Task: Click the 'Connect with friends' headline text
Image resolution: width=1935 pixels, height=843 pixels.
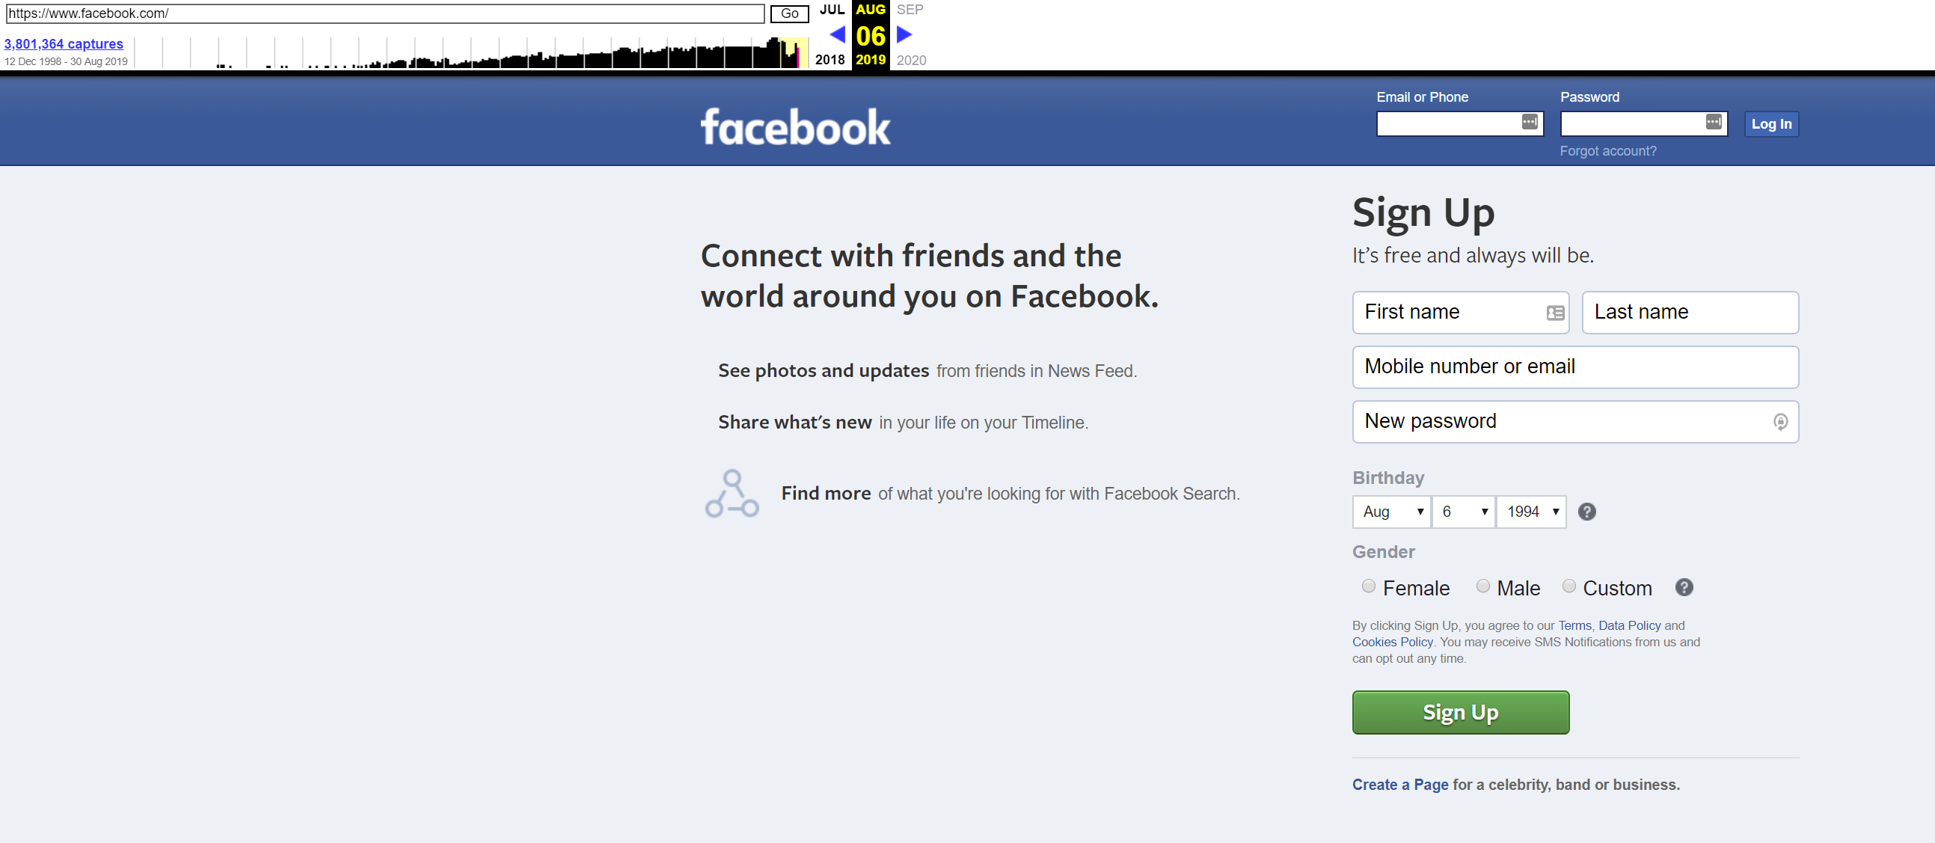Action: (929, 276)
